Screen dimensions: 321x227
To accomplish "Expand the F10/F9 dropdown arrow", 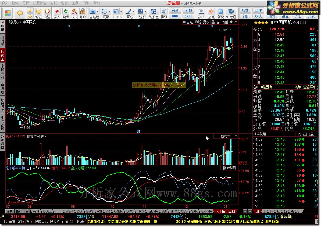I will click(121, 12).
